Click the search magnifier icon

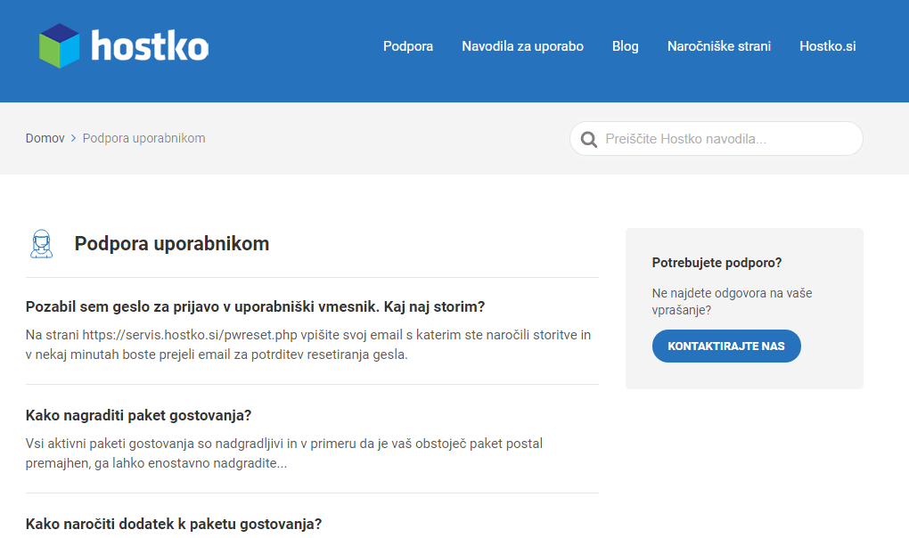click(x=589, y=139)
